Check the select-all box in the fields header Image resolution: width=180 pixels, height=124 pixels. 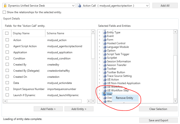click(7, 33)
